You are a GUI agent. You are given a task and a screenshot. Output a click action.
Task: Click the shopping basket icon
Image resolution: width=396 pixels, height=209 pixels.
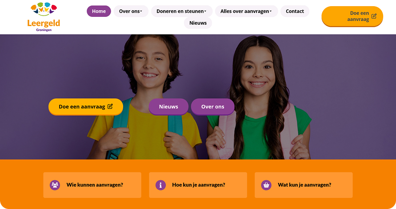pos(266,185)
